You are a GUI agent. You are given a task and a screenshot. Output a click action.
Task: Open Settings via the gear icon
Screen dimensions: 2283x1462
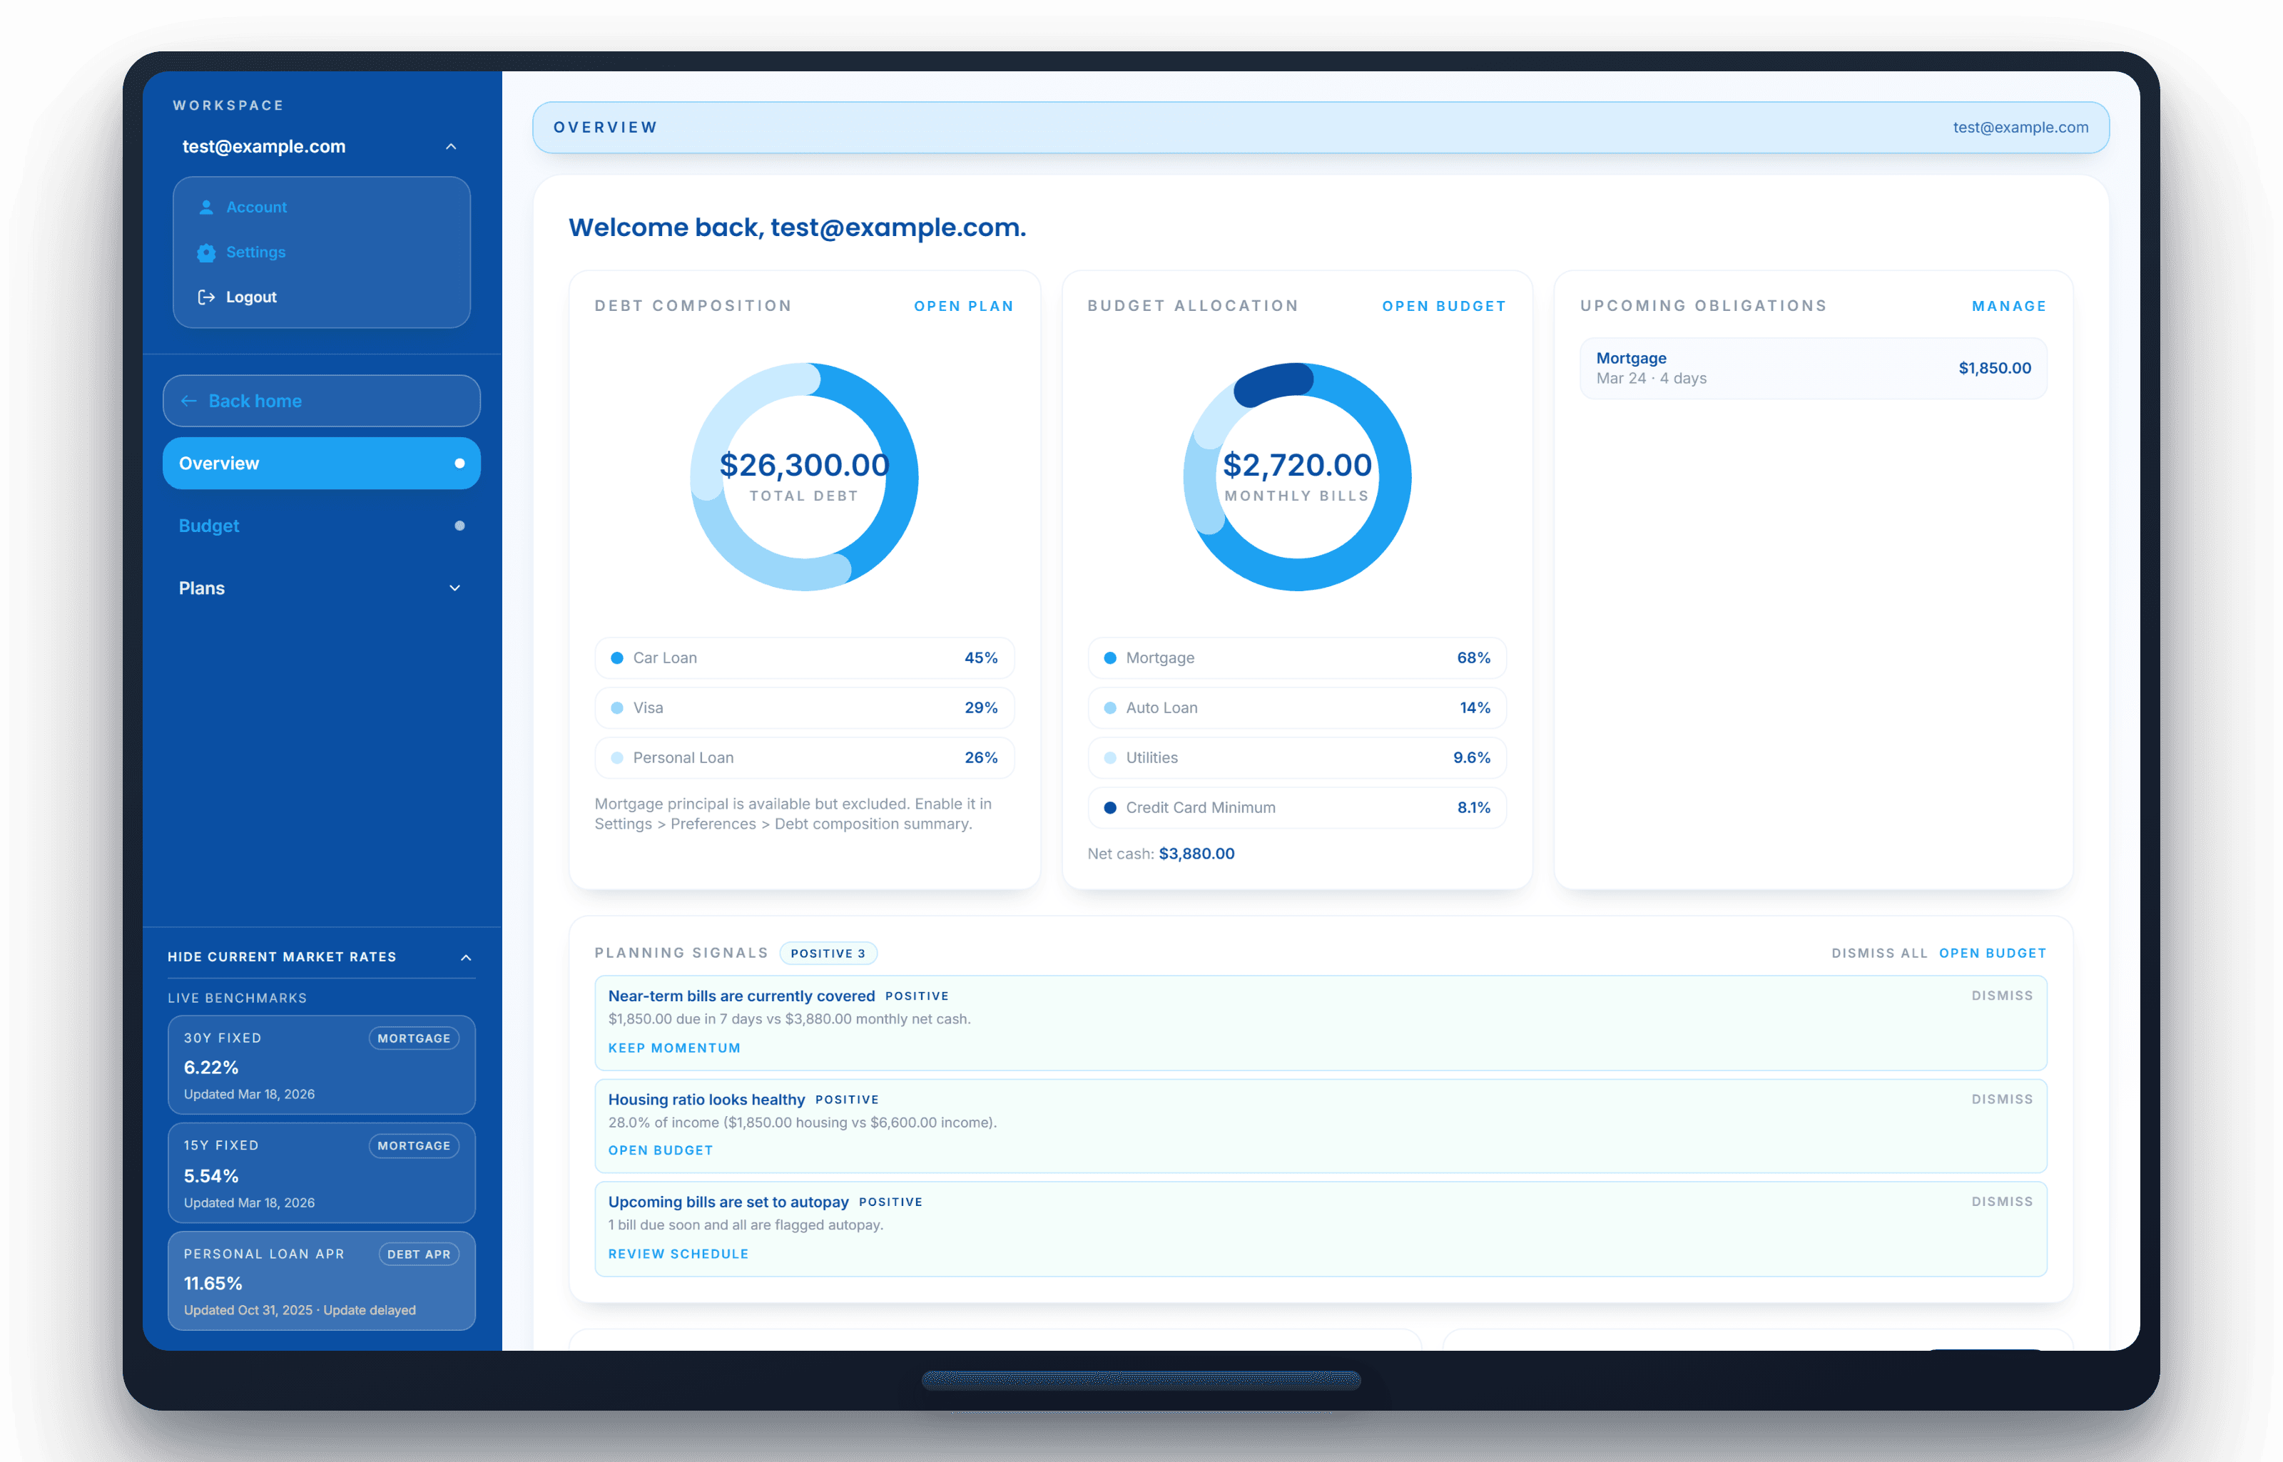[x=205, y=252]
